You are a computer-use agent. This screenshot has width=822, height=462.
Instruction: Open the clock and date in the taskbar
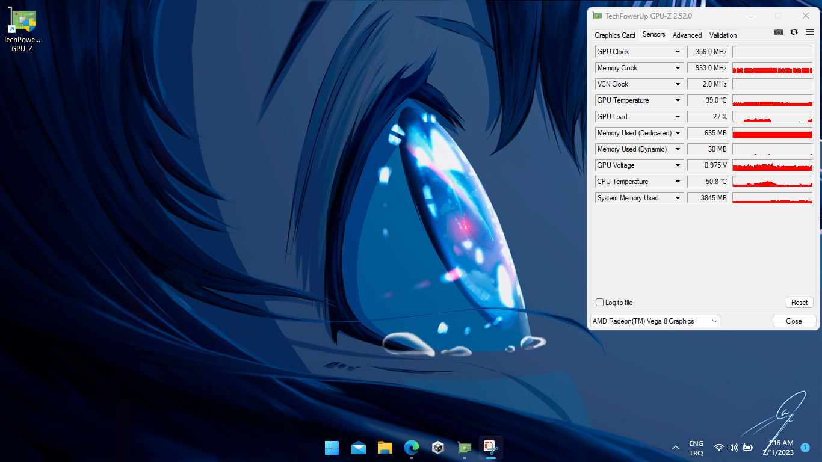tap(779, 448)
